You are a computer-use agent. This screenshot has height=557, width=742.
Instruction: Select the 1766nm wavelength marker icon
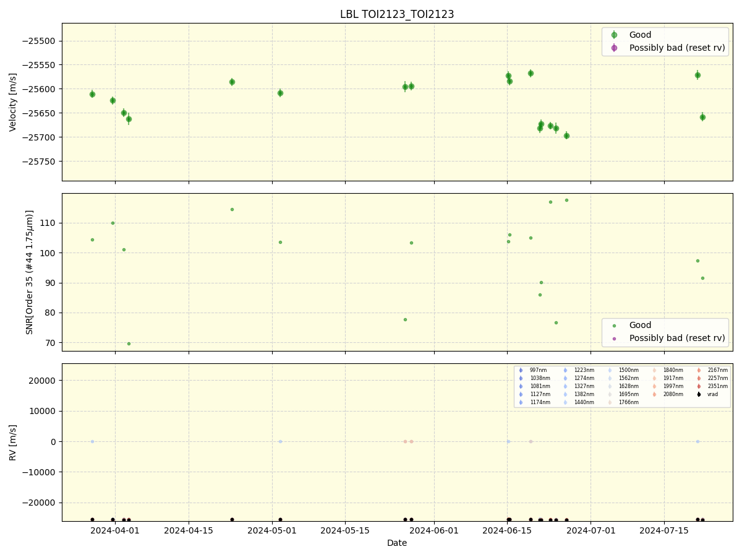point(610,401)
